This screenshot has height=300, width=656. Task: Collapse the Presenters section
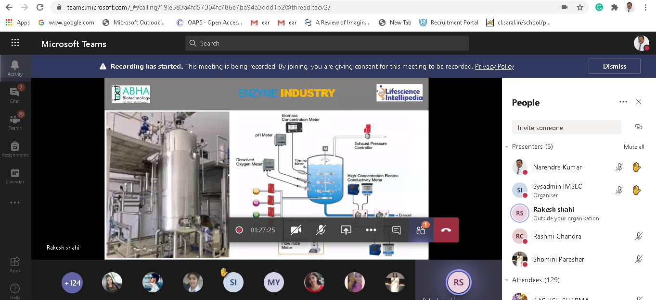[507, 147]
